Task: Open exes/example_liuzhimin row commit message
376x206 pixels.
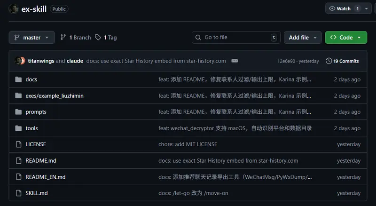Action: tap(235, 96)
